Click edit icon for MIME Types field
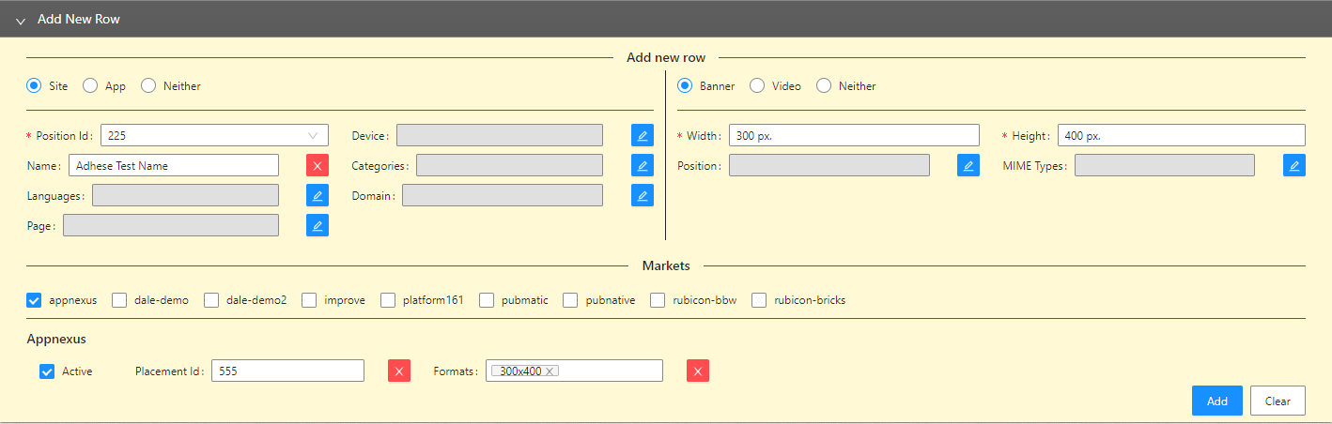Image resolution: width=1332 pixels, height=424 pixels. tap(1293, 165)
